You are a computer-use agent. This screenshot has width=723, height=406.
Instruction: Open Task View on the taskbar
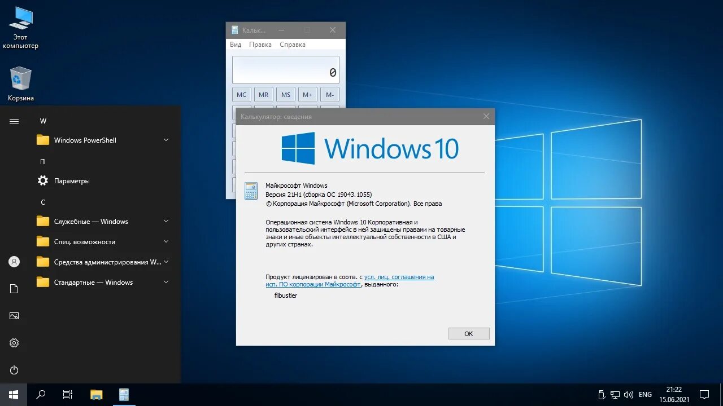click(68, 395)
